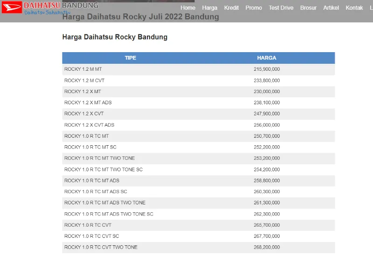
Task: Click price 261,300,000
Action: pyautogui.click(x=267, y=203)
